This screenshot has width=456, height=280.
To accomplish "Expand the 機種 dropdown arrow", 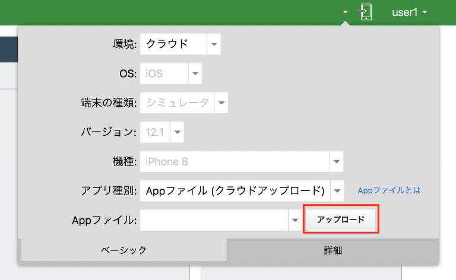I will pos(336,161).
